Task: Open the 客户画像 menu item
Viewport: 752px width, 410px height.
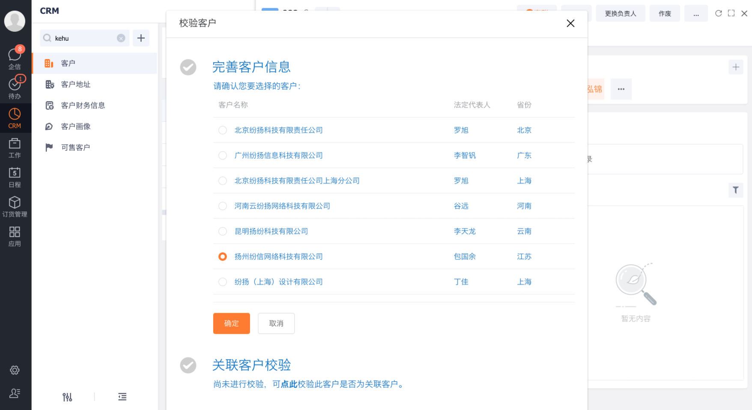Action: click(95, 126)
